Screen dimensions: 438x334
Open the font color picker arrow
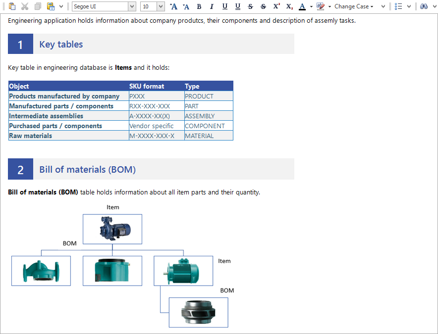tap(311, 6)
